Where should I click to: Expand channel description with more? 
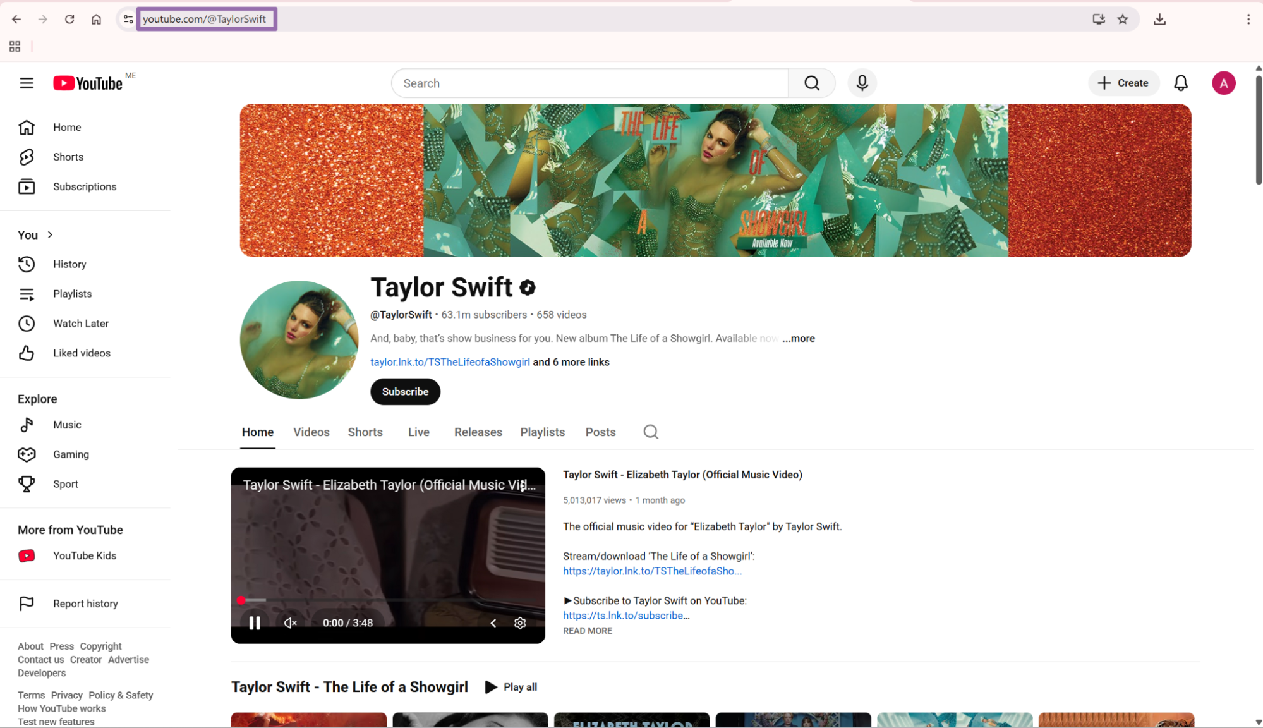click(x=798, y=339)
